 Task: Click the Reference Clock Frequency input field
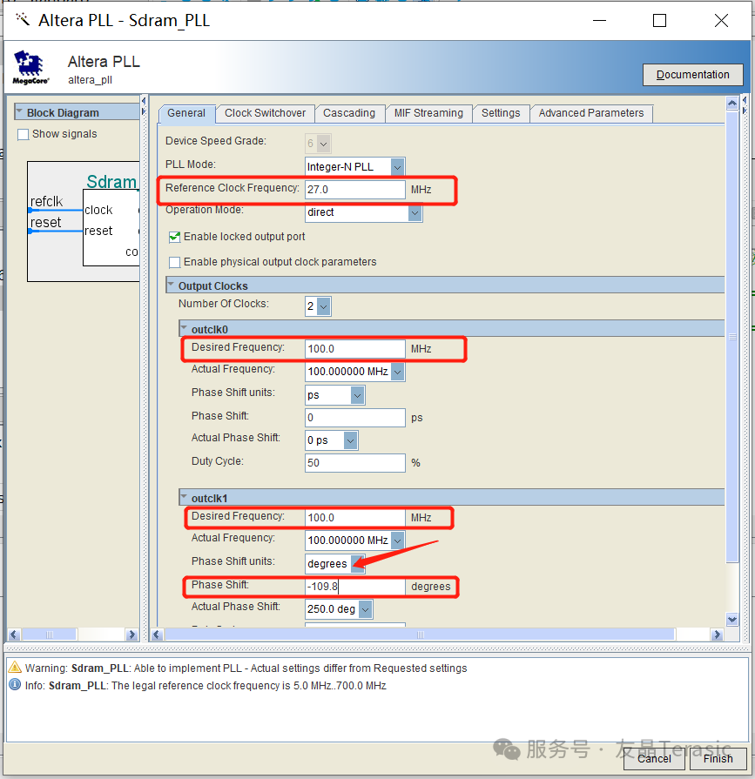pyautogui.click(x=354, y=189)
